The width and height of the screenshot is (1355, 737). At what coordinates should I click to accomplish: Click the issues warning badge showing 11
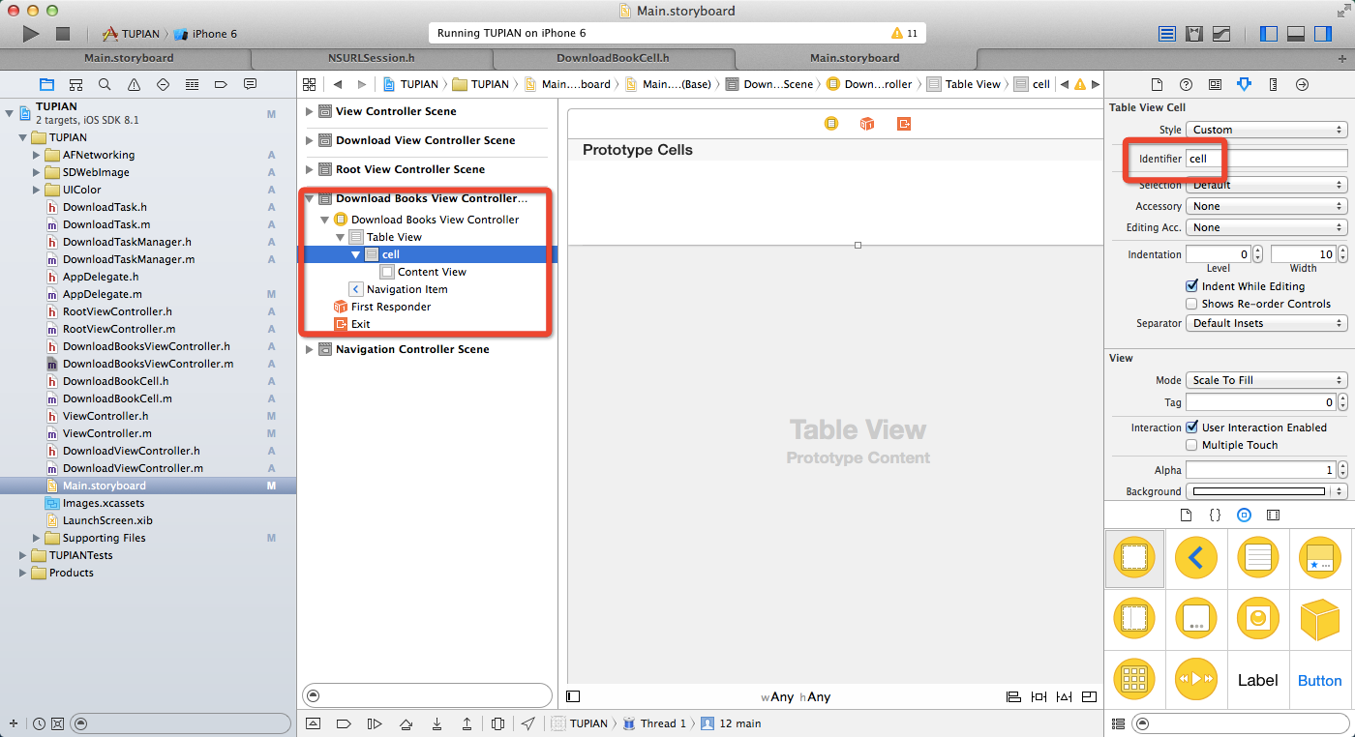click(x=904, y=33)
